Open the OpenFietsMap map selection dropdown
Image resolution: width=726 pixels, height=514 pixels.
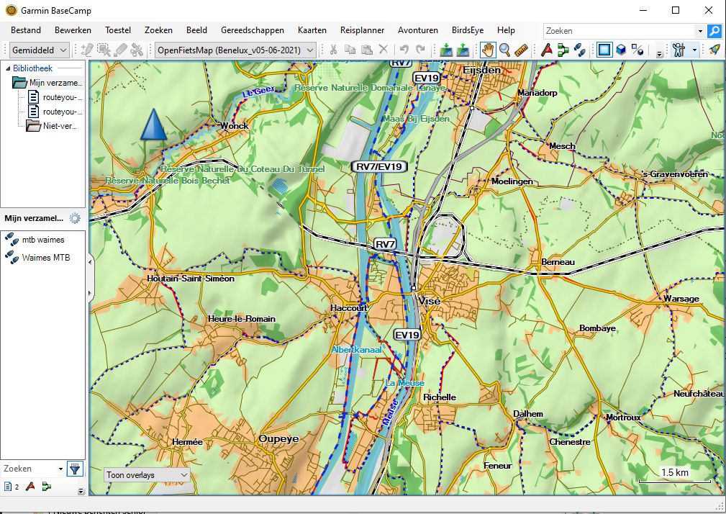coord(235,50)
